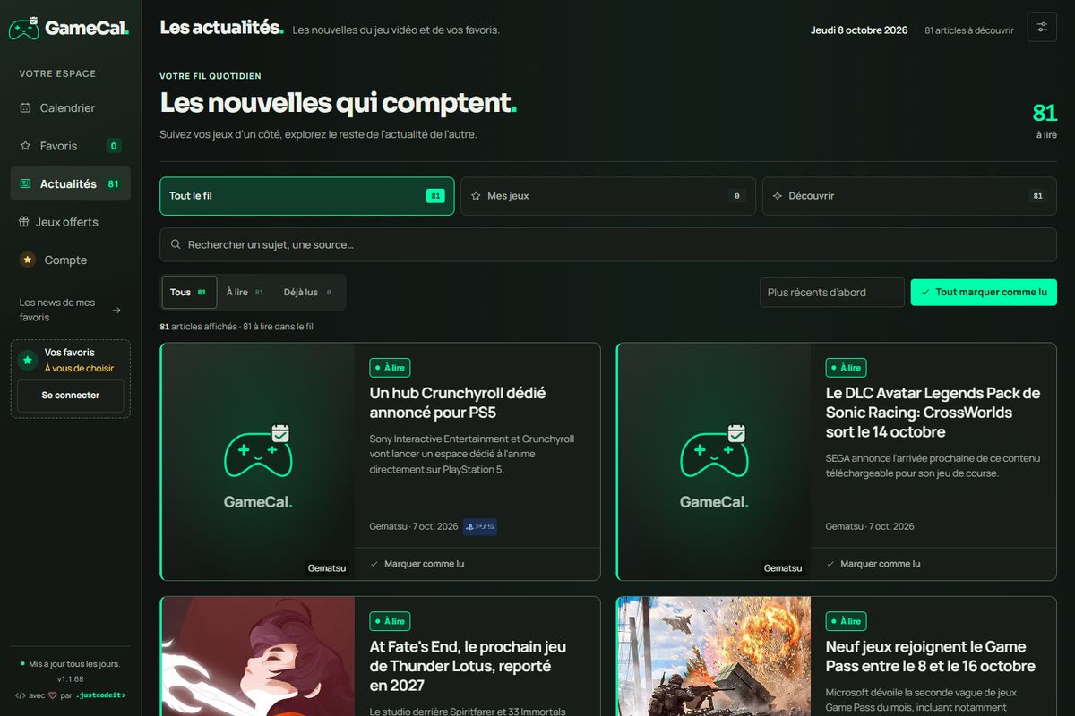Open Jeux offerts in the sidebar
This screenshot has height=716, width=1075.
tap(71, 222)
